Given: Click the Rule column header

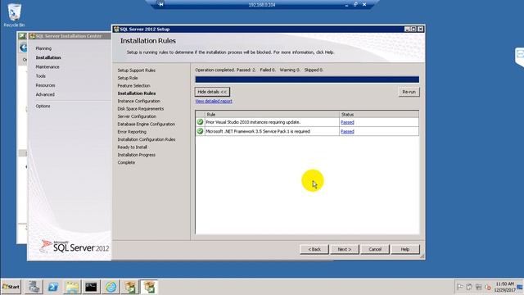Looking at the screenshot, I should (272, 115).
